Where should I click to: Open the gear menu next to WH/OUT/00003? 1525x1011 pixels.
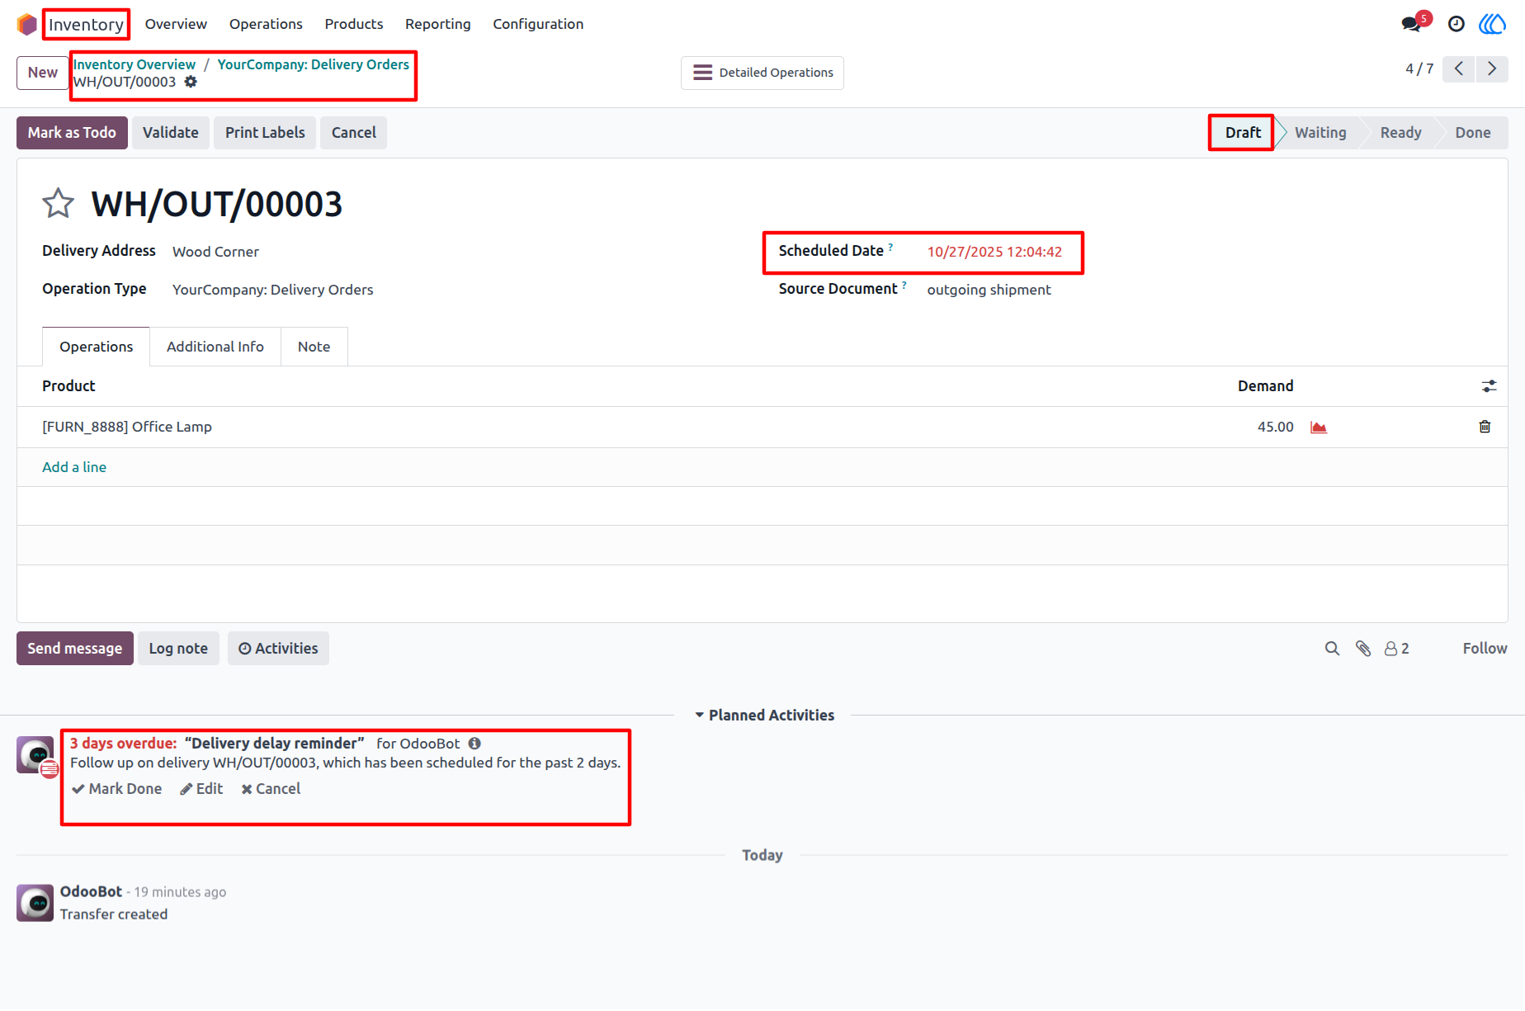(191, 82)
